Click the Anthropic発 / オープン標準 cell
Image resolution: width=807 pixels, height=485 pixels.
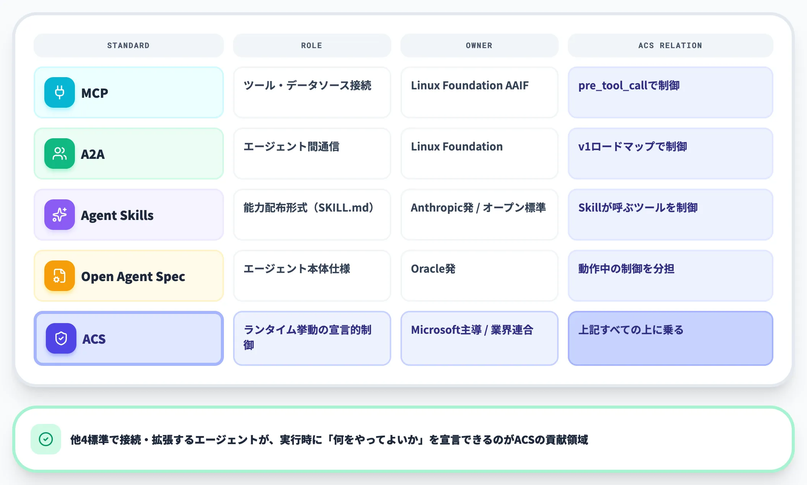point(479,215)
